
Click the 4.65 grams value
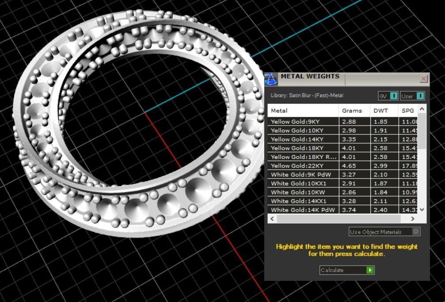(x=349, y=166)
